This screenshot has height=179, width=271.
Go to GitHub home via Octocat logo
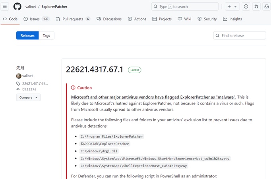(17, 7)
